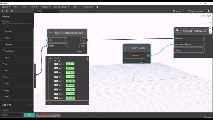
Task: Click the info icon after Extensions
Action: pos(98,7)
